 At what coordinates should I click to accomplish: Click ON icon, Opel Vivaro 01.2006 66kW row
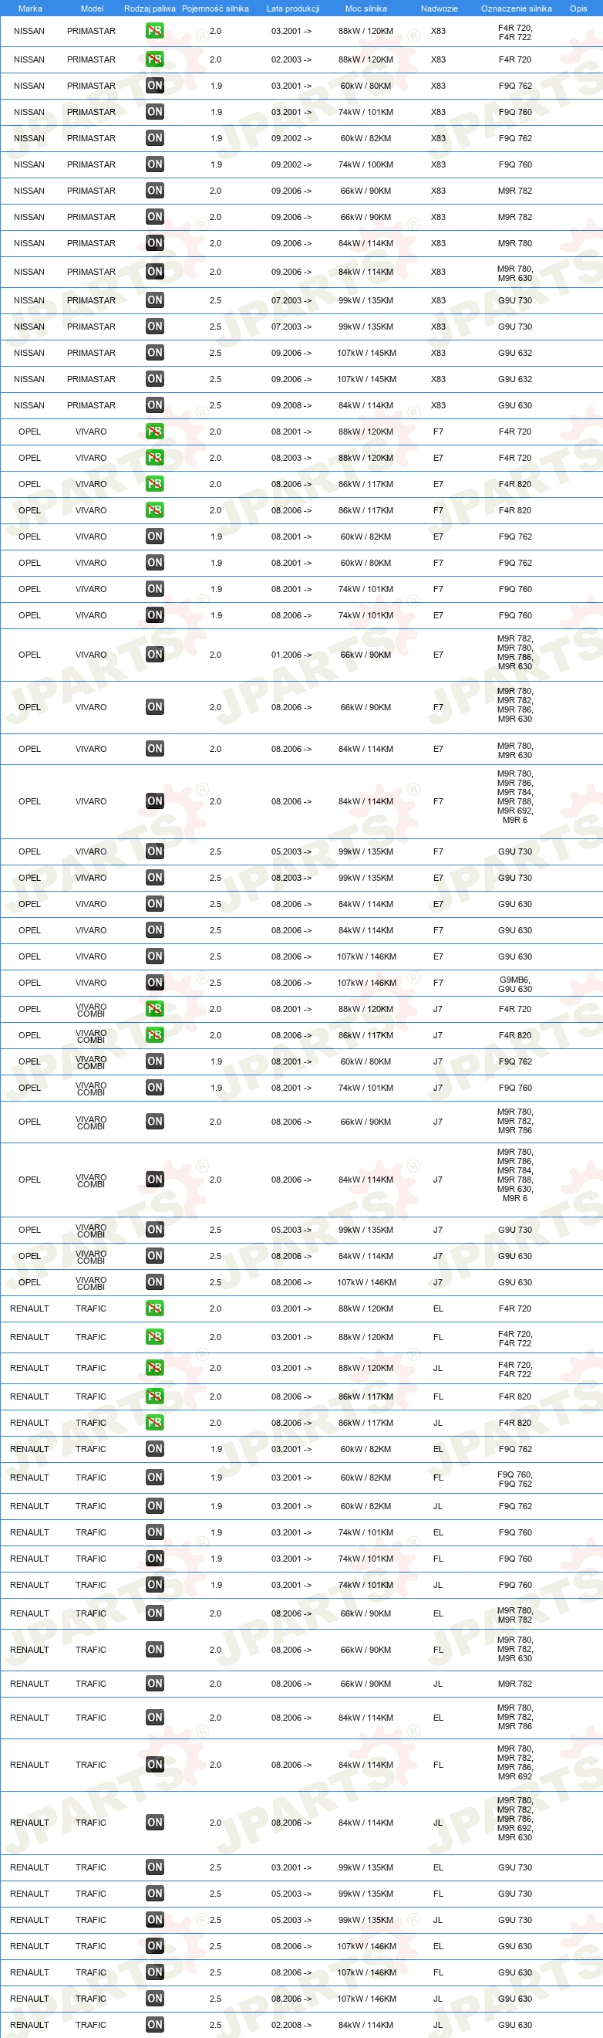click(155, 655)
